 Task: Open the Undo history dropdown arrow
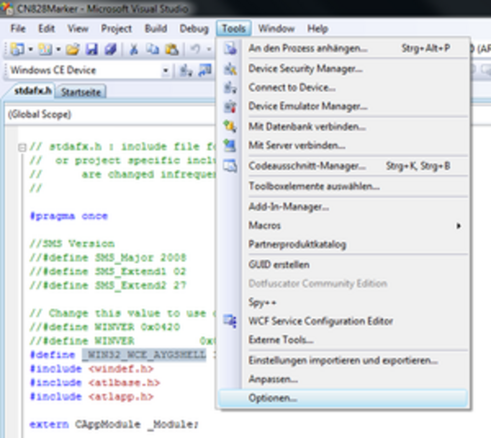[209, 50]
